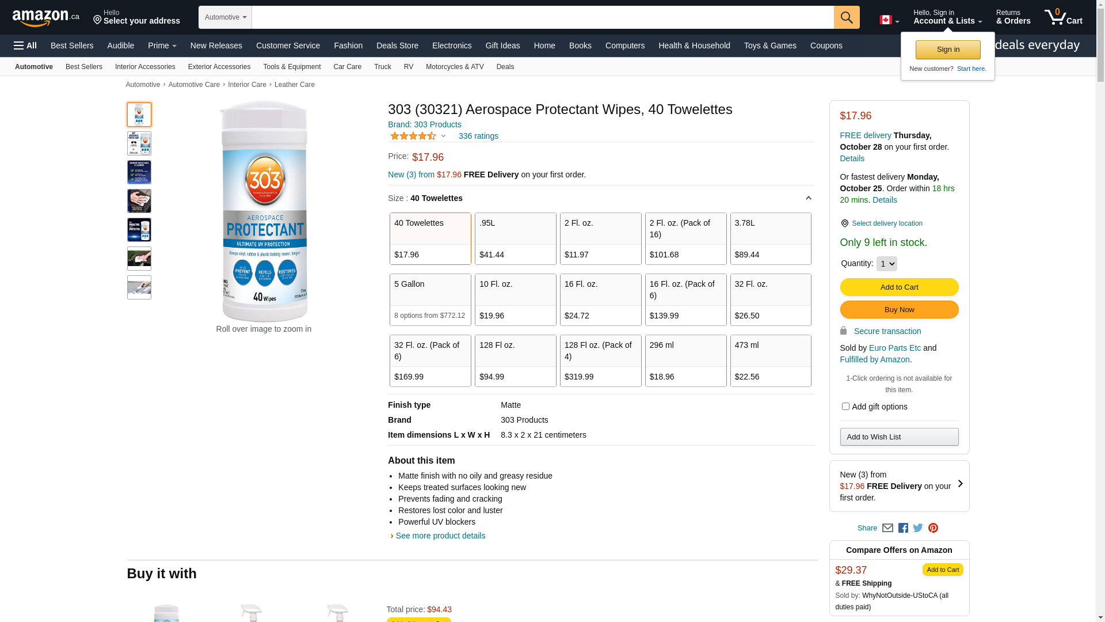
Task: Open the New offers arrow panel
Action: (960, 484)
